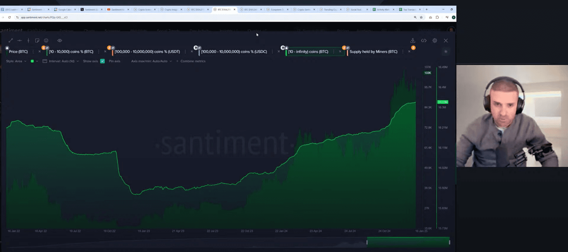Open chart settings gear icon
Viewport: 568px width, 252px height.
click(435, 41)
